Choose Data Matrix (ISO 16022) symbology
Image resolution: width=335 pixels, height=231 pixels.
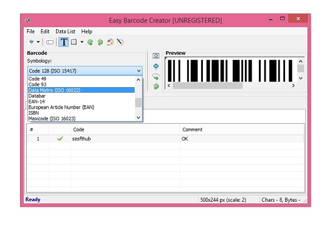coord(82,90)
